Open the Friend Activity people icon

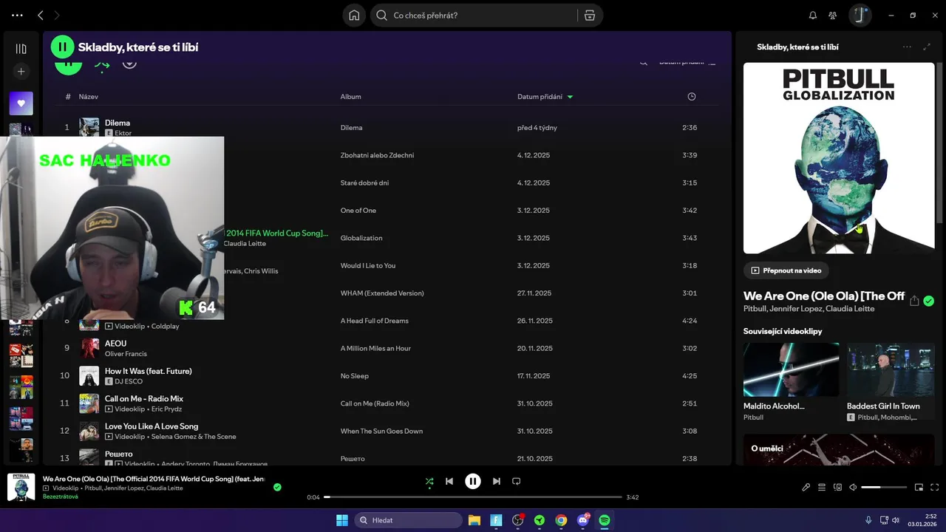(833, 16)
